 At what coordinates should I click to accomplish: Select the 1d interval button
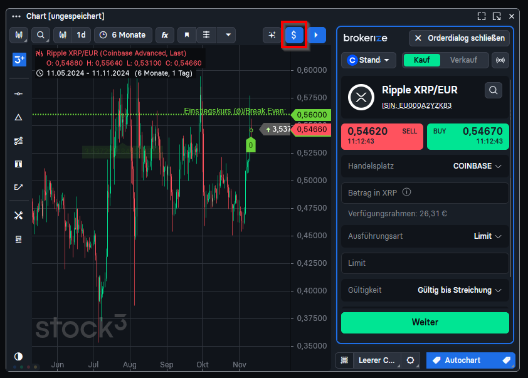pos(81,35)
